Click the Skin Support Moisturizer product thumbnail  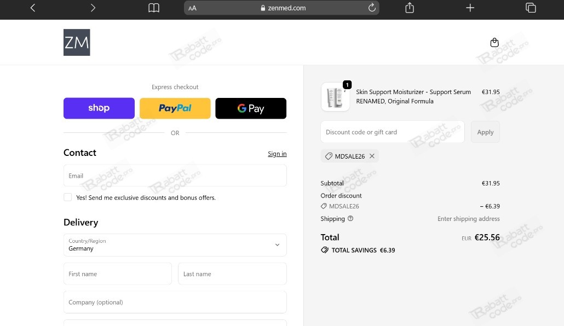coord(335,97)
